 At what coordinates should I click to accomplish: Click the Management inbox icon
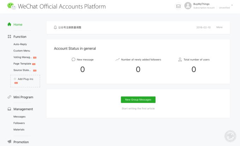(x=10, y=109)
